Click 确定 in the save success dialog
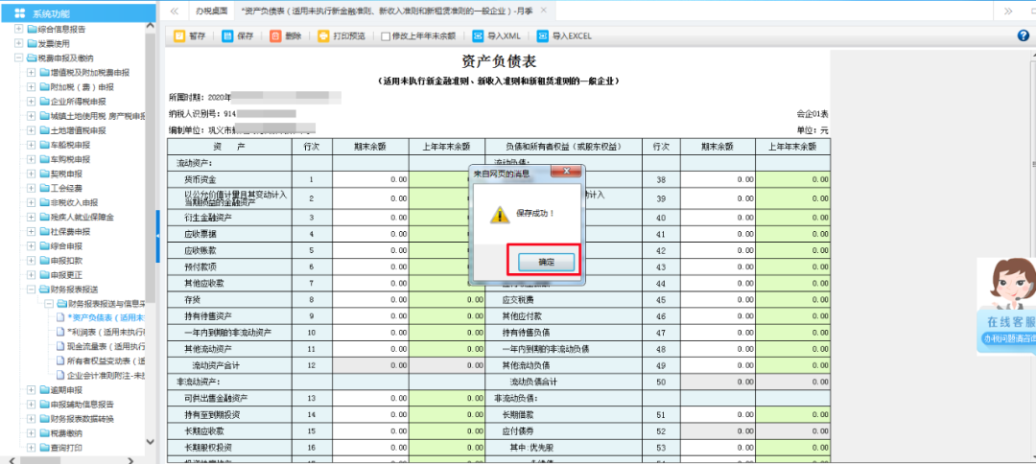1036x464 pixels. click(x=543, y=261)
